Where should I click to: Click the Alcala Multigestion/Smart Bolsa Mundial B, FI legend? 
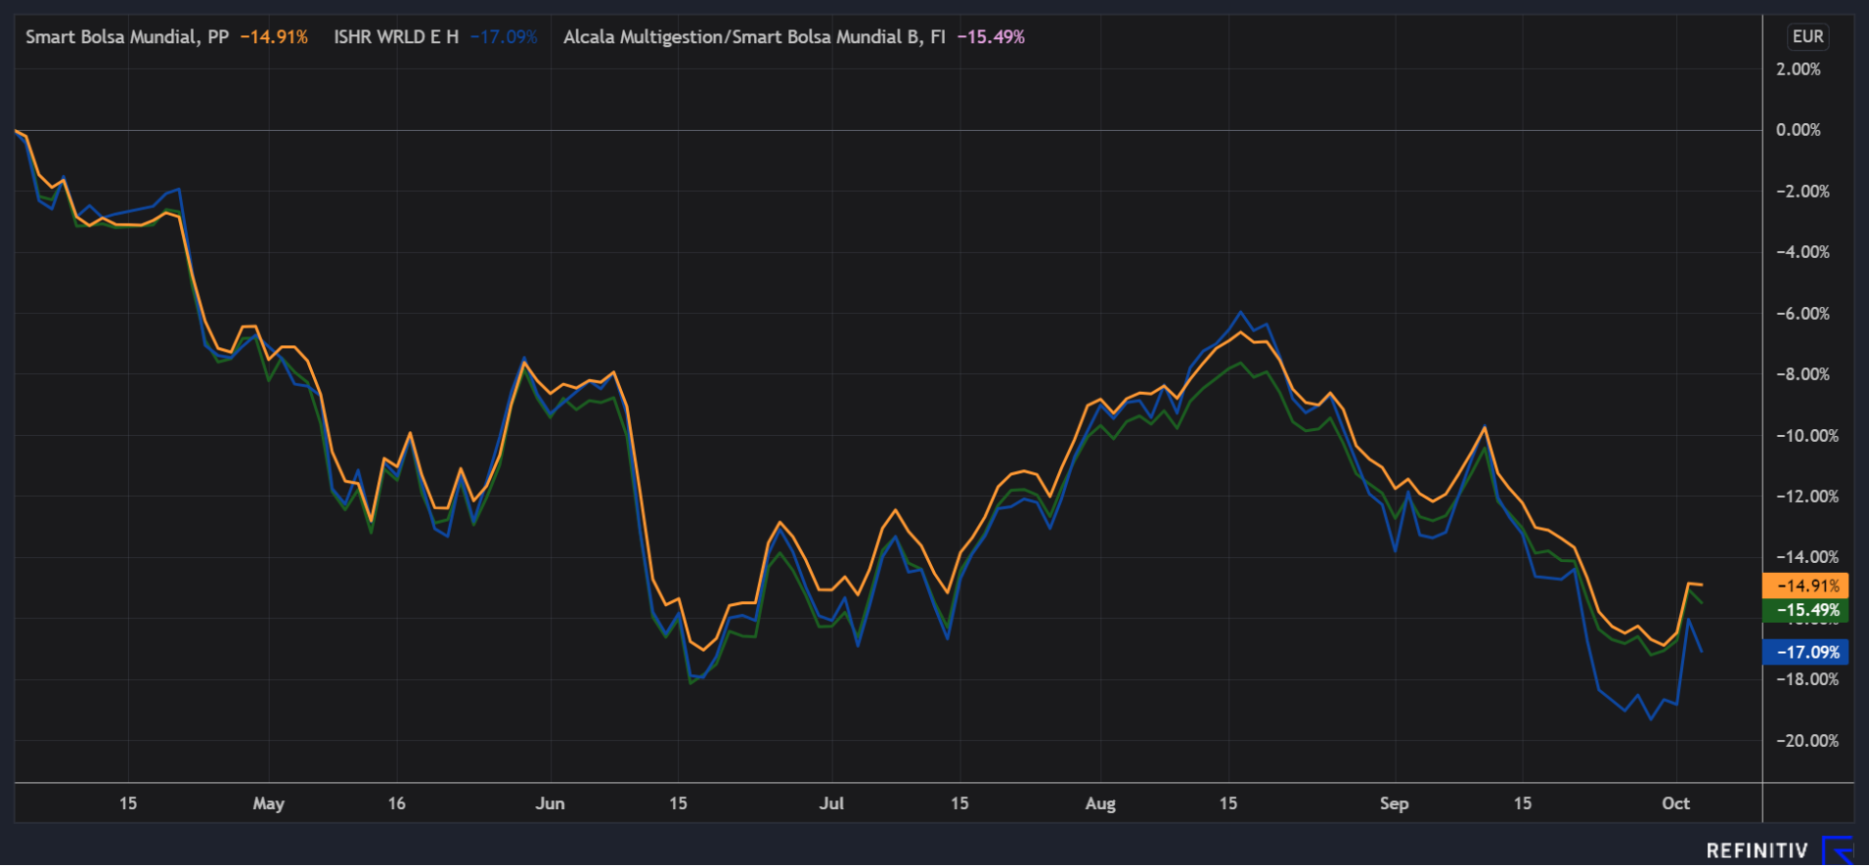click(x=754, y=37)
